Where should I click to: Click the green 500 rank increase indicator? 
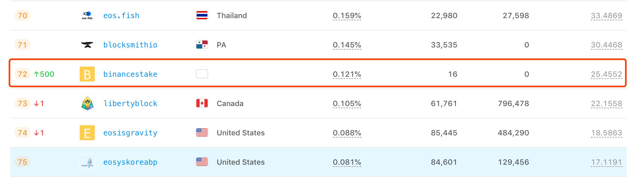tap(44, 74)
